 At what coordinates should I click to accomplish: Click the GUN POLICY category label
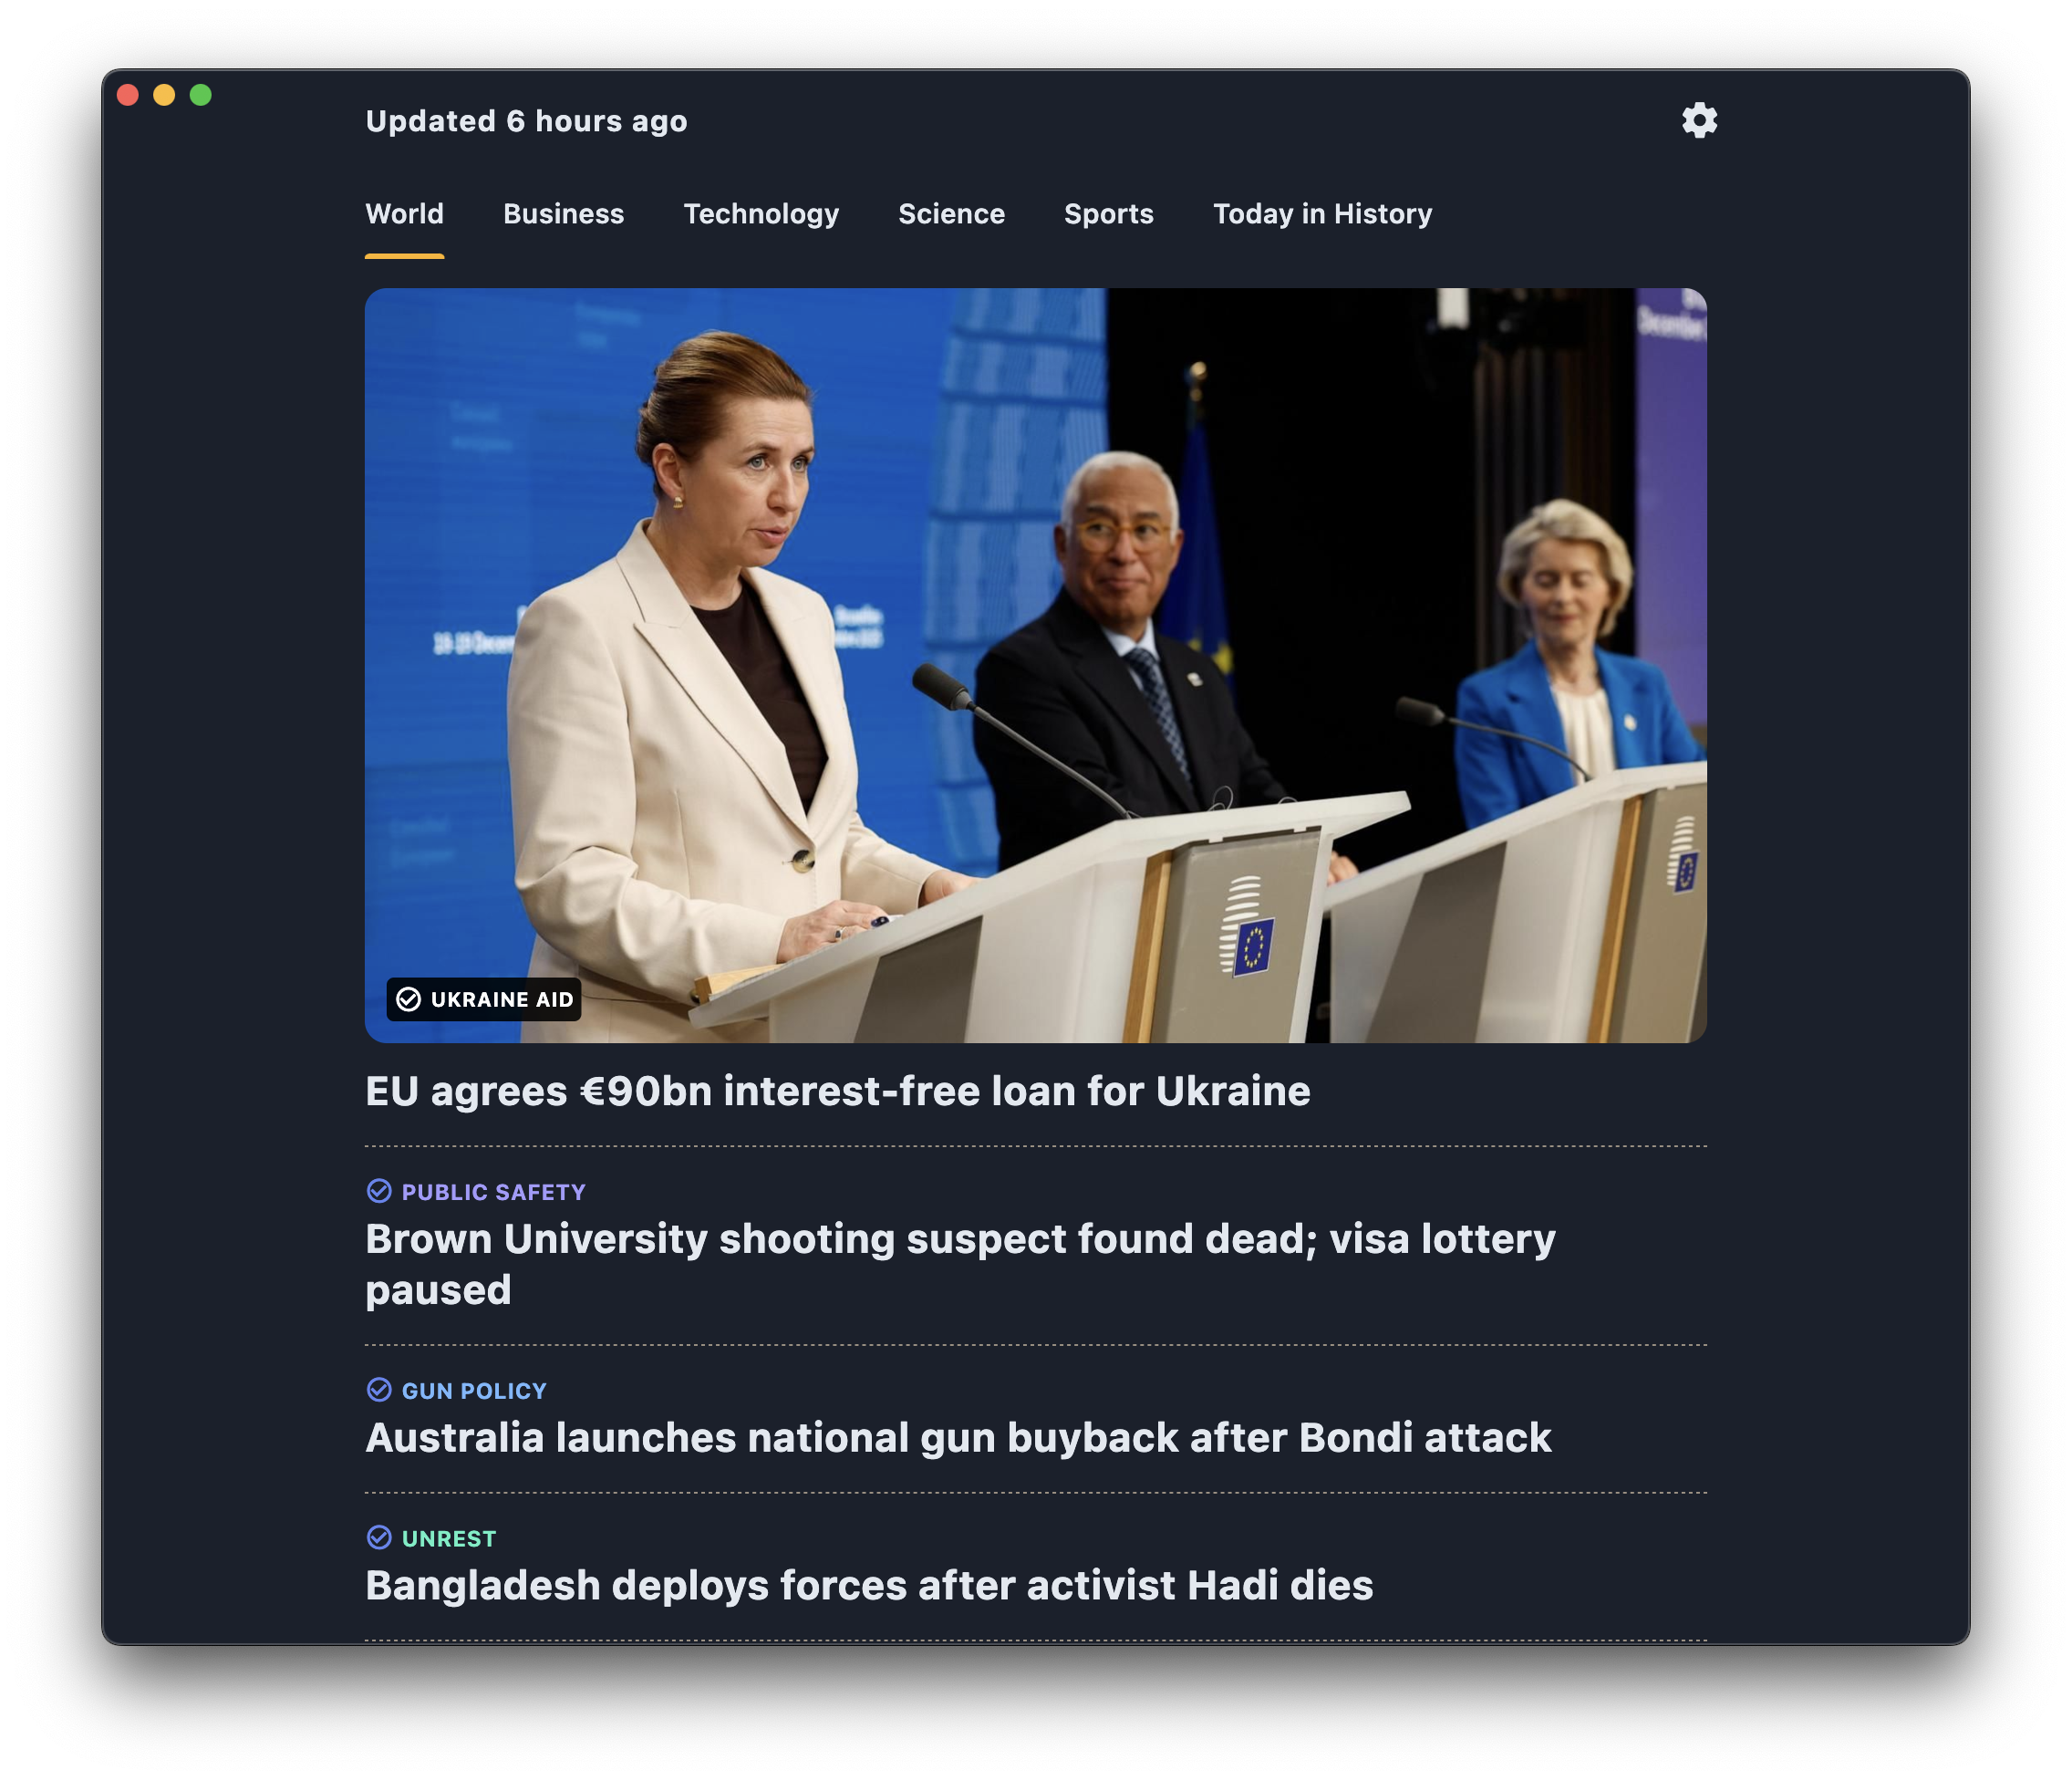point(473,1389)
